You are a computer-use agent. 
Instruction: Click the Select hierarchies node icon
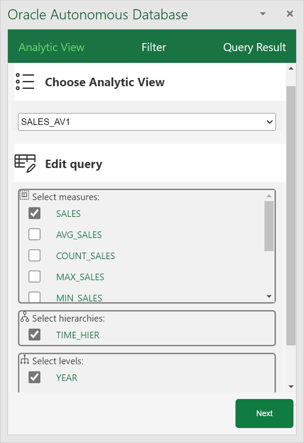click(24, 317)
